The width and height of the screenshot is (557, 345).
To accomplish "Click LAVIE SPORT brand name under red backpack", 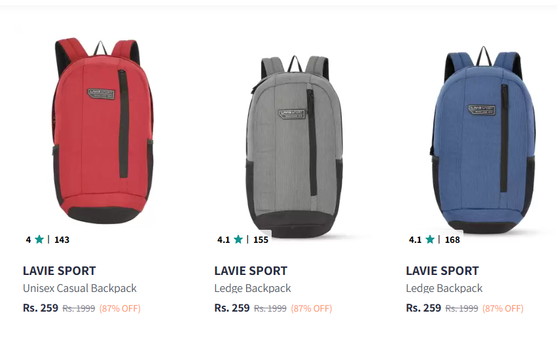I will click(x=60, y=271).
